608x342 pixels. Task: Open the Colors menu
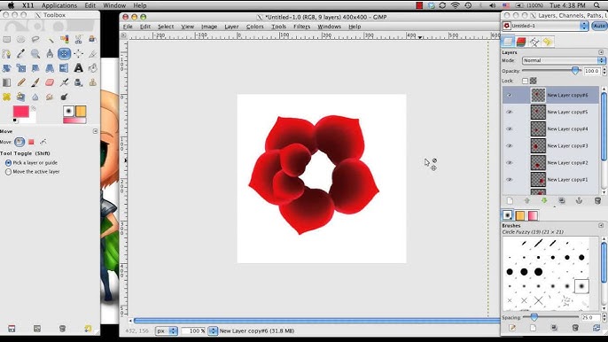[x=254, y=27]
